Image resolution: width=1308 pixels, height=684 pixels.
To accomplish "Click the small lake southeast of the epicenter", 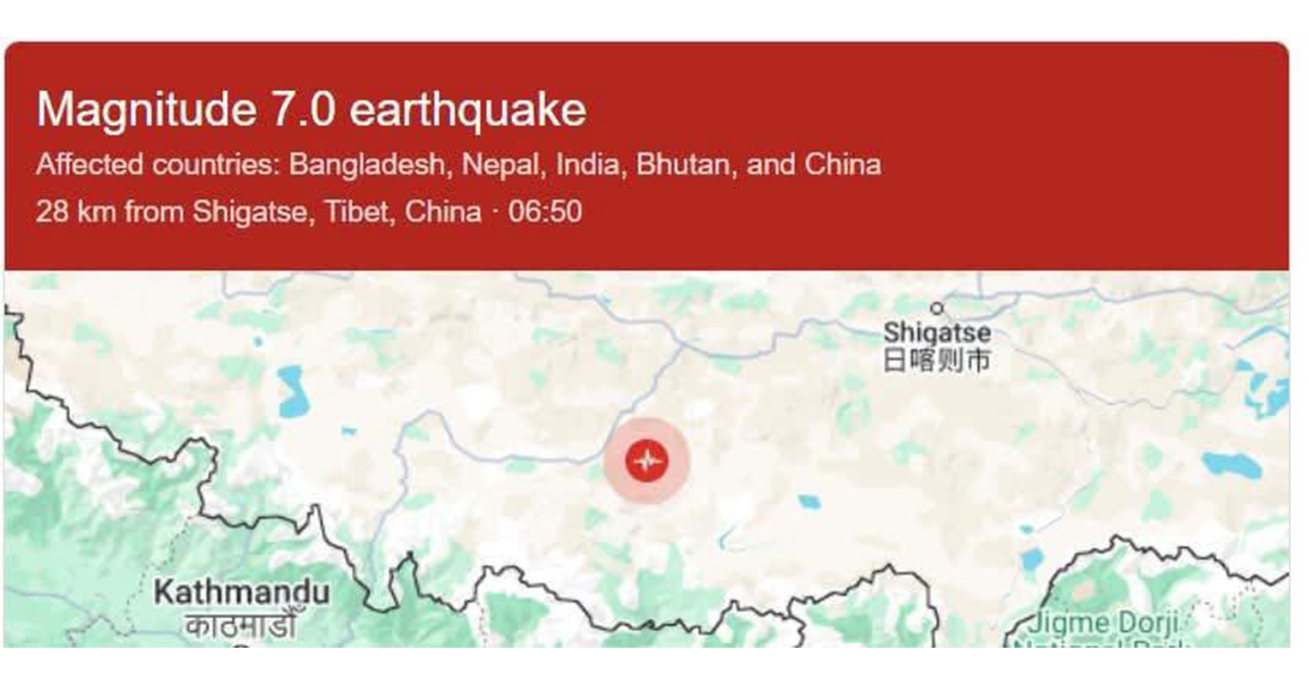I will [808, 503].
